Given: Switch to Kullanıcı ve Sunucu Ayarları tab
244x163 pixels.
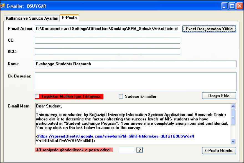Looking at the screenshot, I should (x=30, y=18).
